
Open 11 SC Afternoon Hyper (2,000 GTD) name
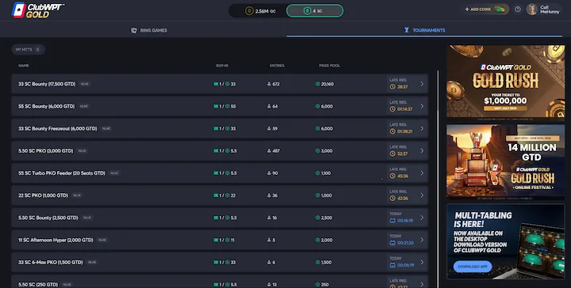[56, 240]
